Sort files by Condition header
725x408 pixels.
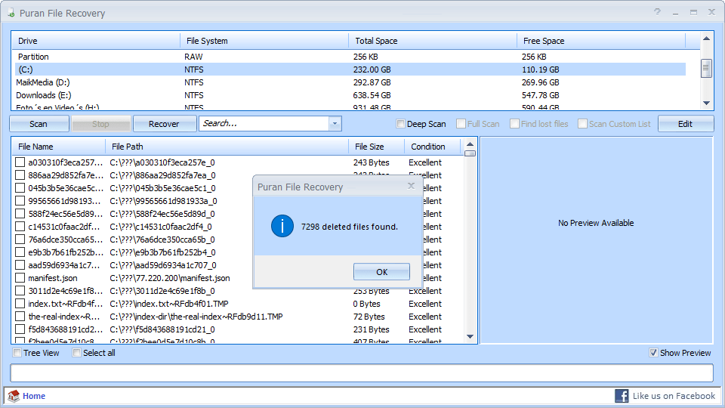pos(433,147)
